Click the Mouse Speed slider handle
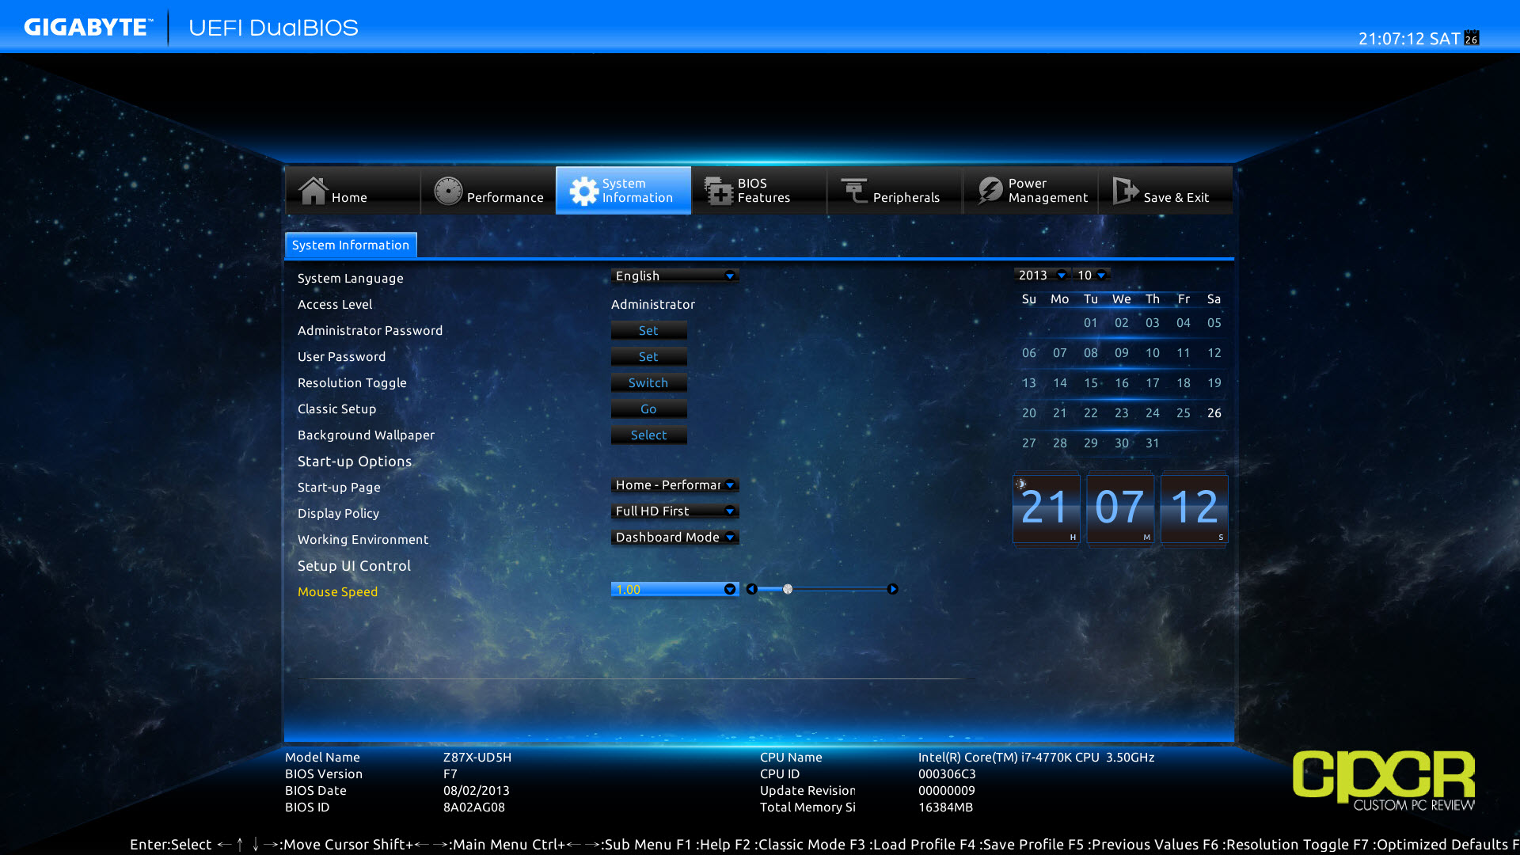The image size is (1520, 855). tap(788, 589)
